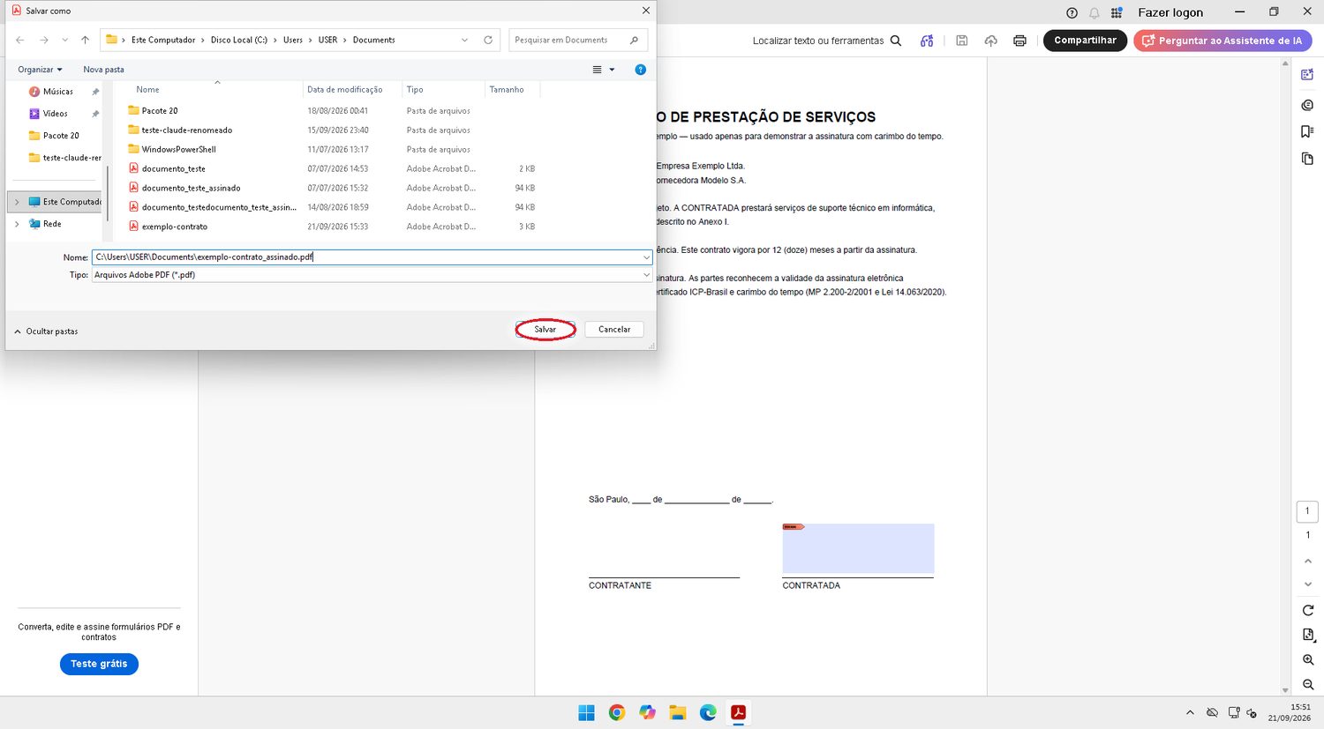Click the Compartilhar button in Acrobat
Viewport: 1324px width, 729px height.
1085,41
